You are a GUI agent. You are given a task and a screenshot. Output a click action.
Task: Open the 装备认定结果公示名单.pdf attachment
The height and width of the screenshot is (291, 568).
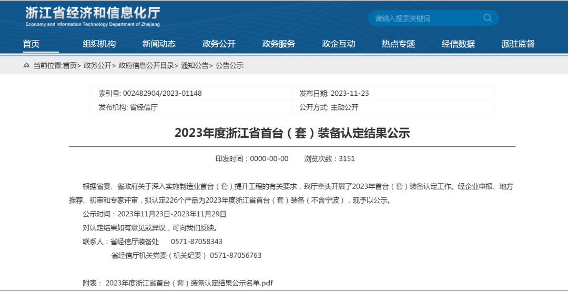coord(189,283)
